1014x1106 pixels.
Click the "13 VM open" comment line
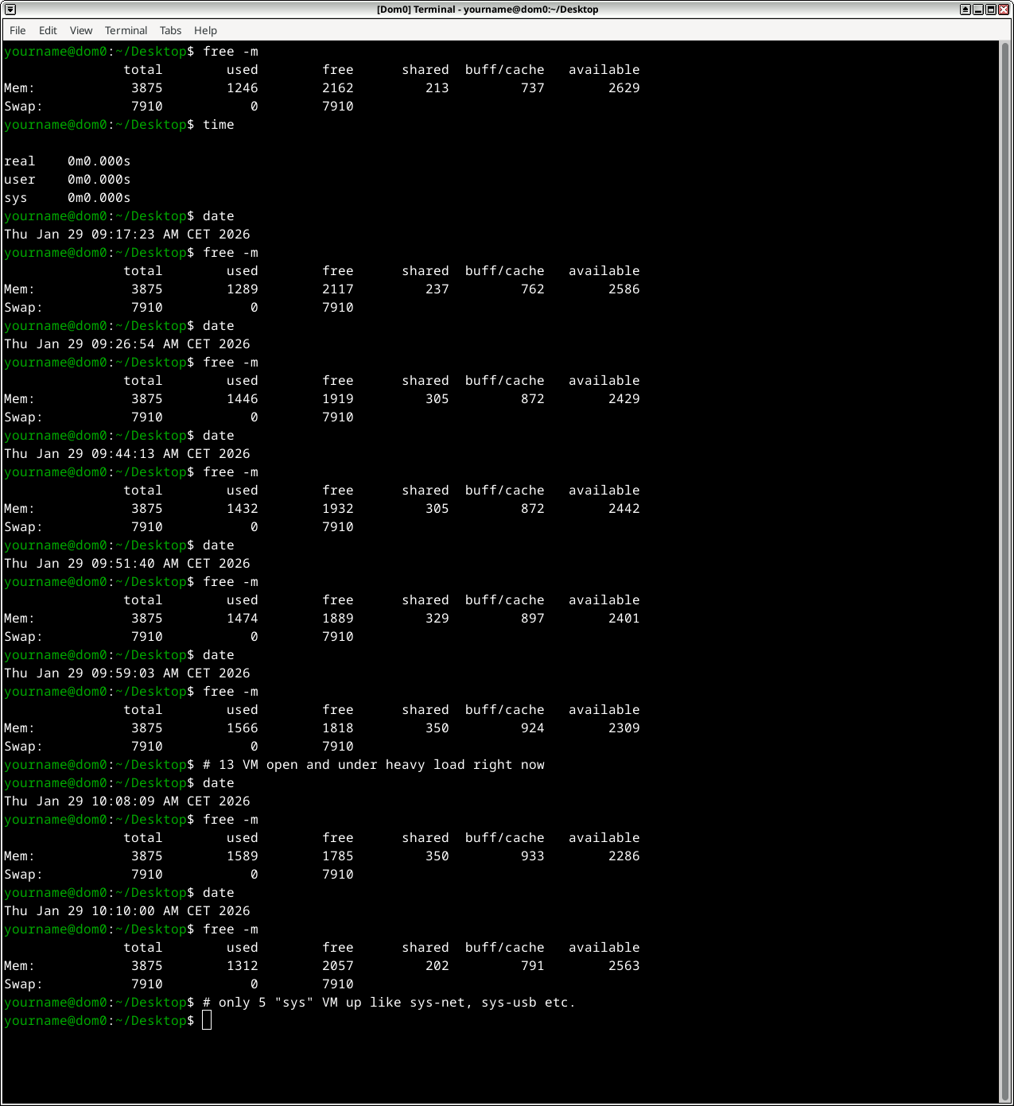click(373, 765)
